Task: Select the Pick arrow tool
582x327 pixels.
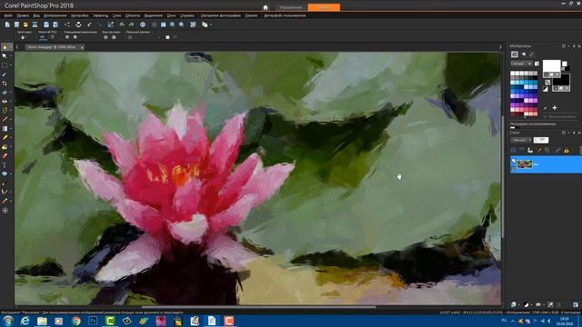Action: [x=5, y=56]
